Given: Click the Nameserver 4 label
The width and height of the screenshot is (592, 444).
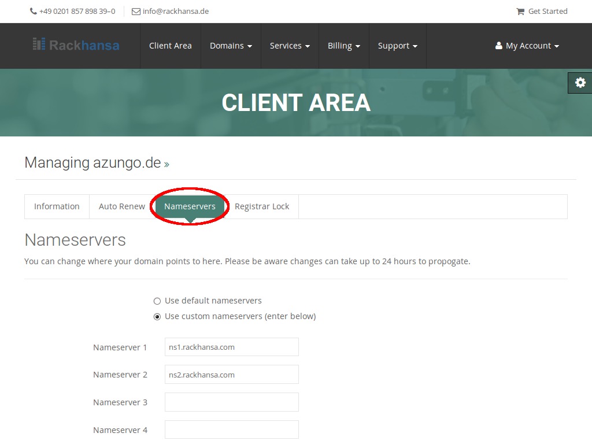Looking at the screenshot, I should (120, 430).
